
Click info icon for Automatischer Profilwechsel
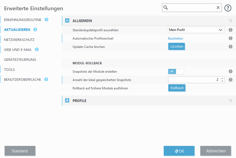click(x=230, y=38)
